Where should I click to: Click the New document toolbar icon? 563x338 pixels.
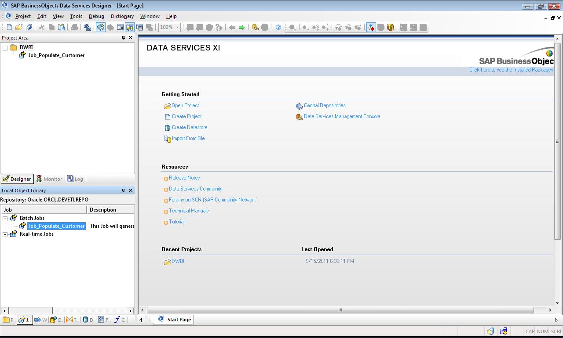pyautogui.click(x=9, y=27)
